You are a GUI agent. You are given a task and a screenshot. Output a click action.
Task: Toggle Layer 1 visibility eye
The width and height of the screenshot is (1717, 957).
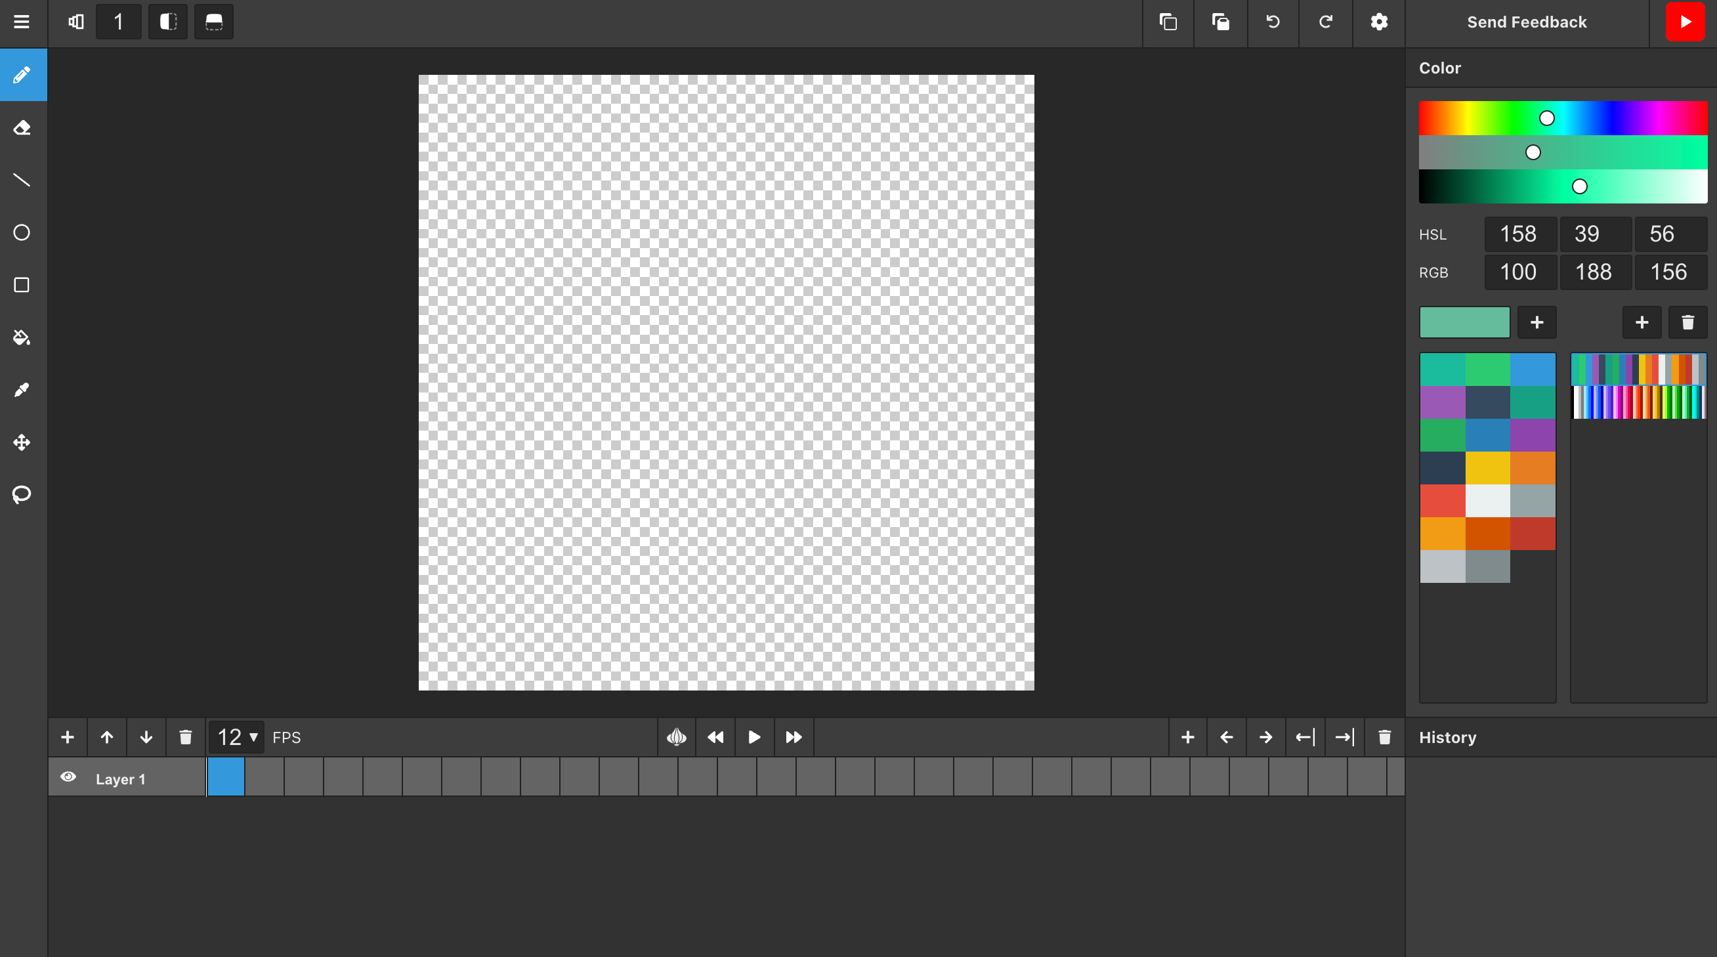tap(68, 777)
